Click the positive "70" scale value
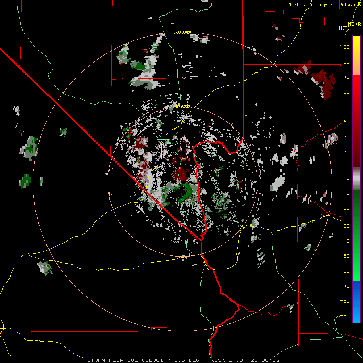This screenshot has width=363, height=363. tap(346, 77)
